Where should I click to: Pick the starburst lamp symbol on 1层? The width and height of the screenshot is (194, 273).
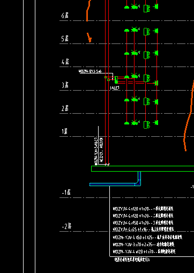[x=135, y=122]
